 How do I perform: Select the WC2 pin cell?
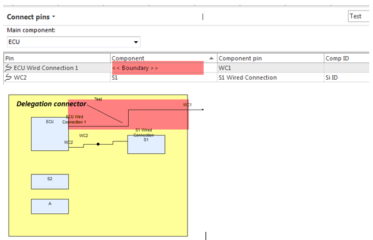57,77
